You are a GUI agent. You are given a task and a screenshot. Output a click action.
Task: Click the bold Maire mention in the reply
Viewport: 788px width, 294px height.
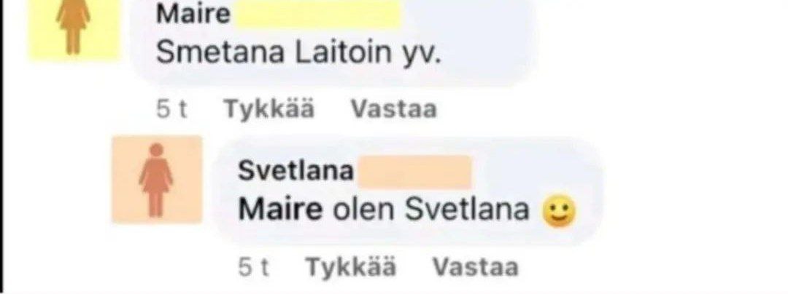[280, 210]
